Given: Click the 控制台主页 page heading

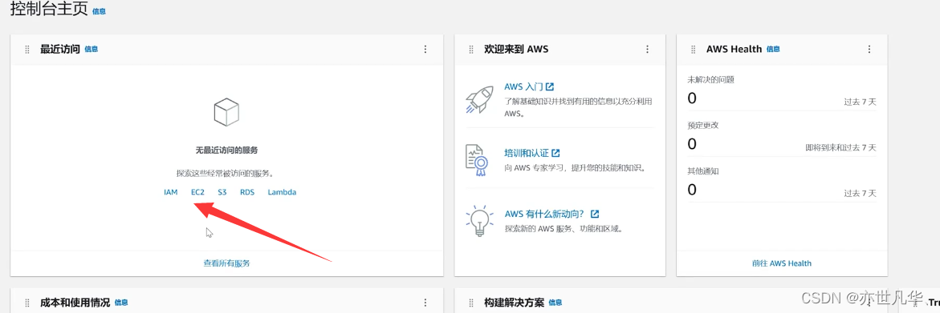Looking at the screenshot, I should 49,10.
